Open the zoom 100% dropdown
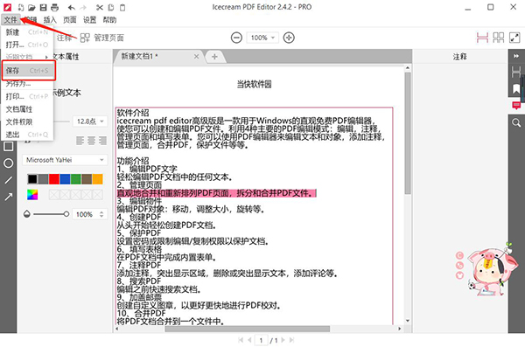This screenshot has width=525, height=347. (262, 38)
